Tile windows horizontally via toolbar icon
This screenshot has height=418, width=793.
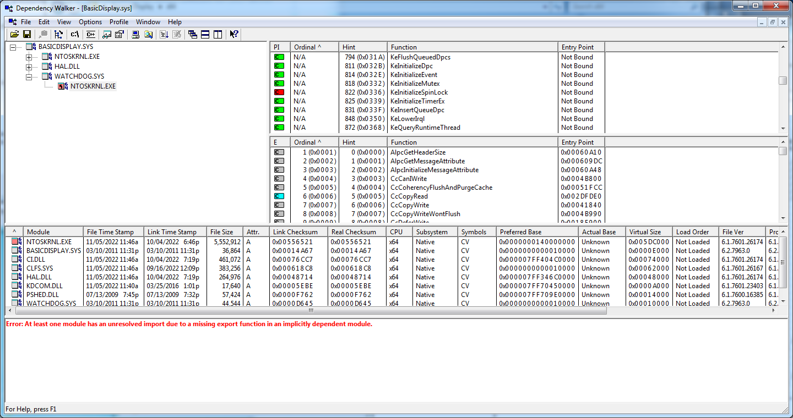tap(205, 34)
